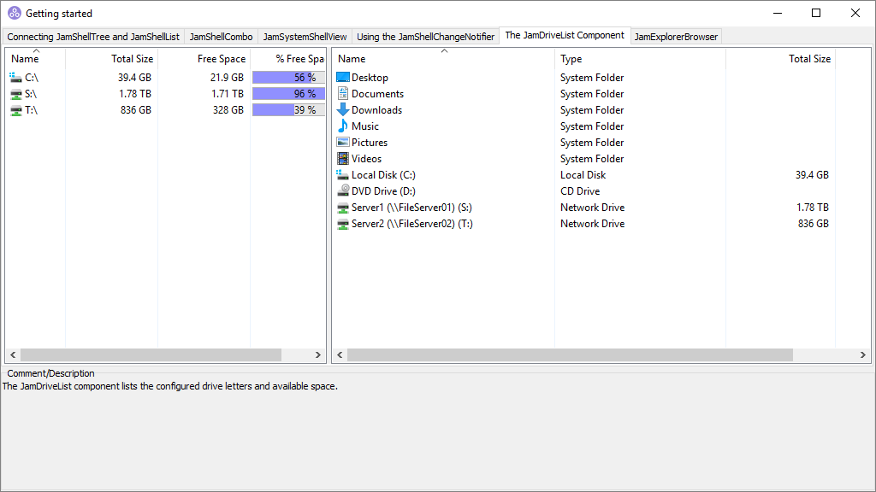Select the DVD Drive (D:) icon
The width and height of the screenshot is (876, 492).
pyautogui.click(x=342, y=190)
